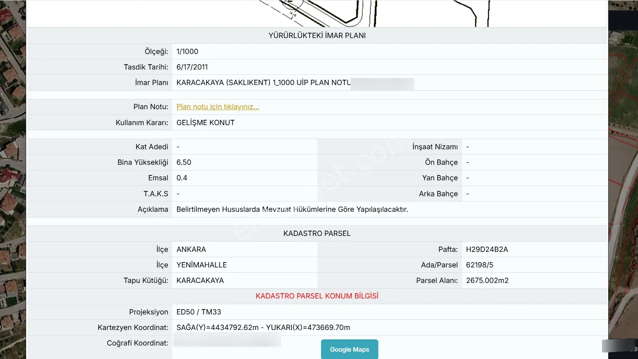The width and height of the screenshot is (638, 359).
Task: Click the Tapu Kütüğü value KARACAKAYA
Action: point(200,280)
